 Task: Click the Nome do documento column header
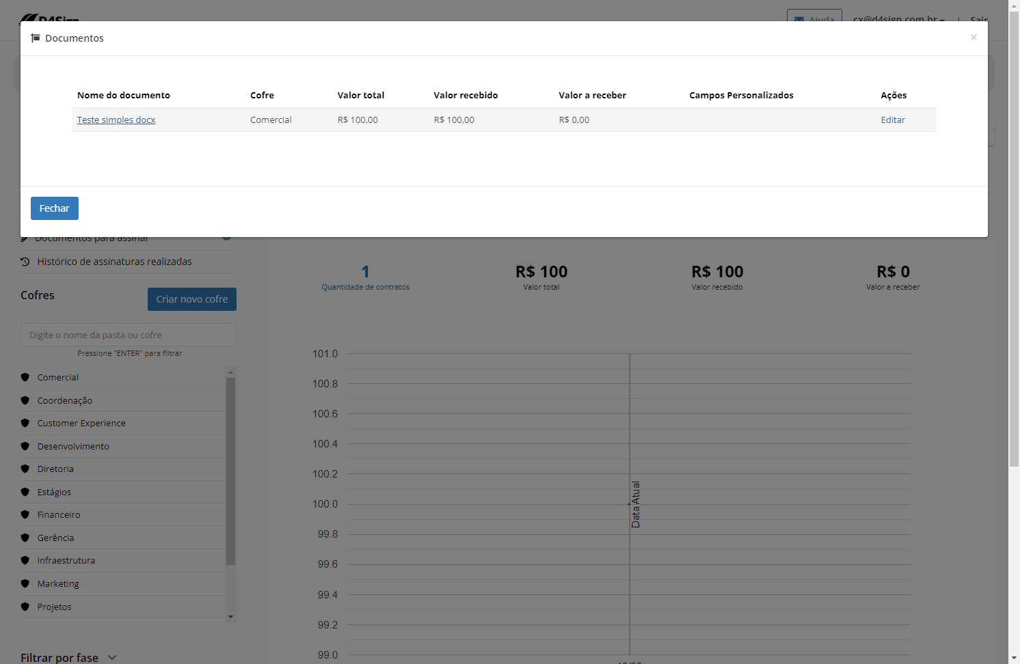tap(124, 95)
